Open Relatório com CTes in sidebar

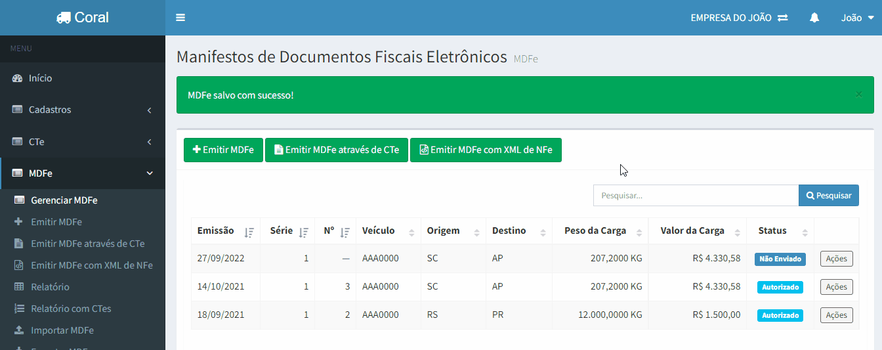(x=72, y=309)
